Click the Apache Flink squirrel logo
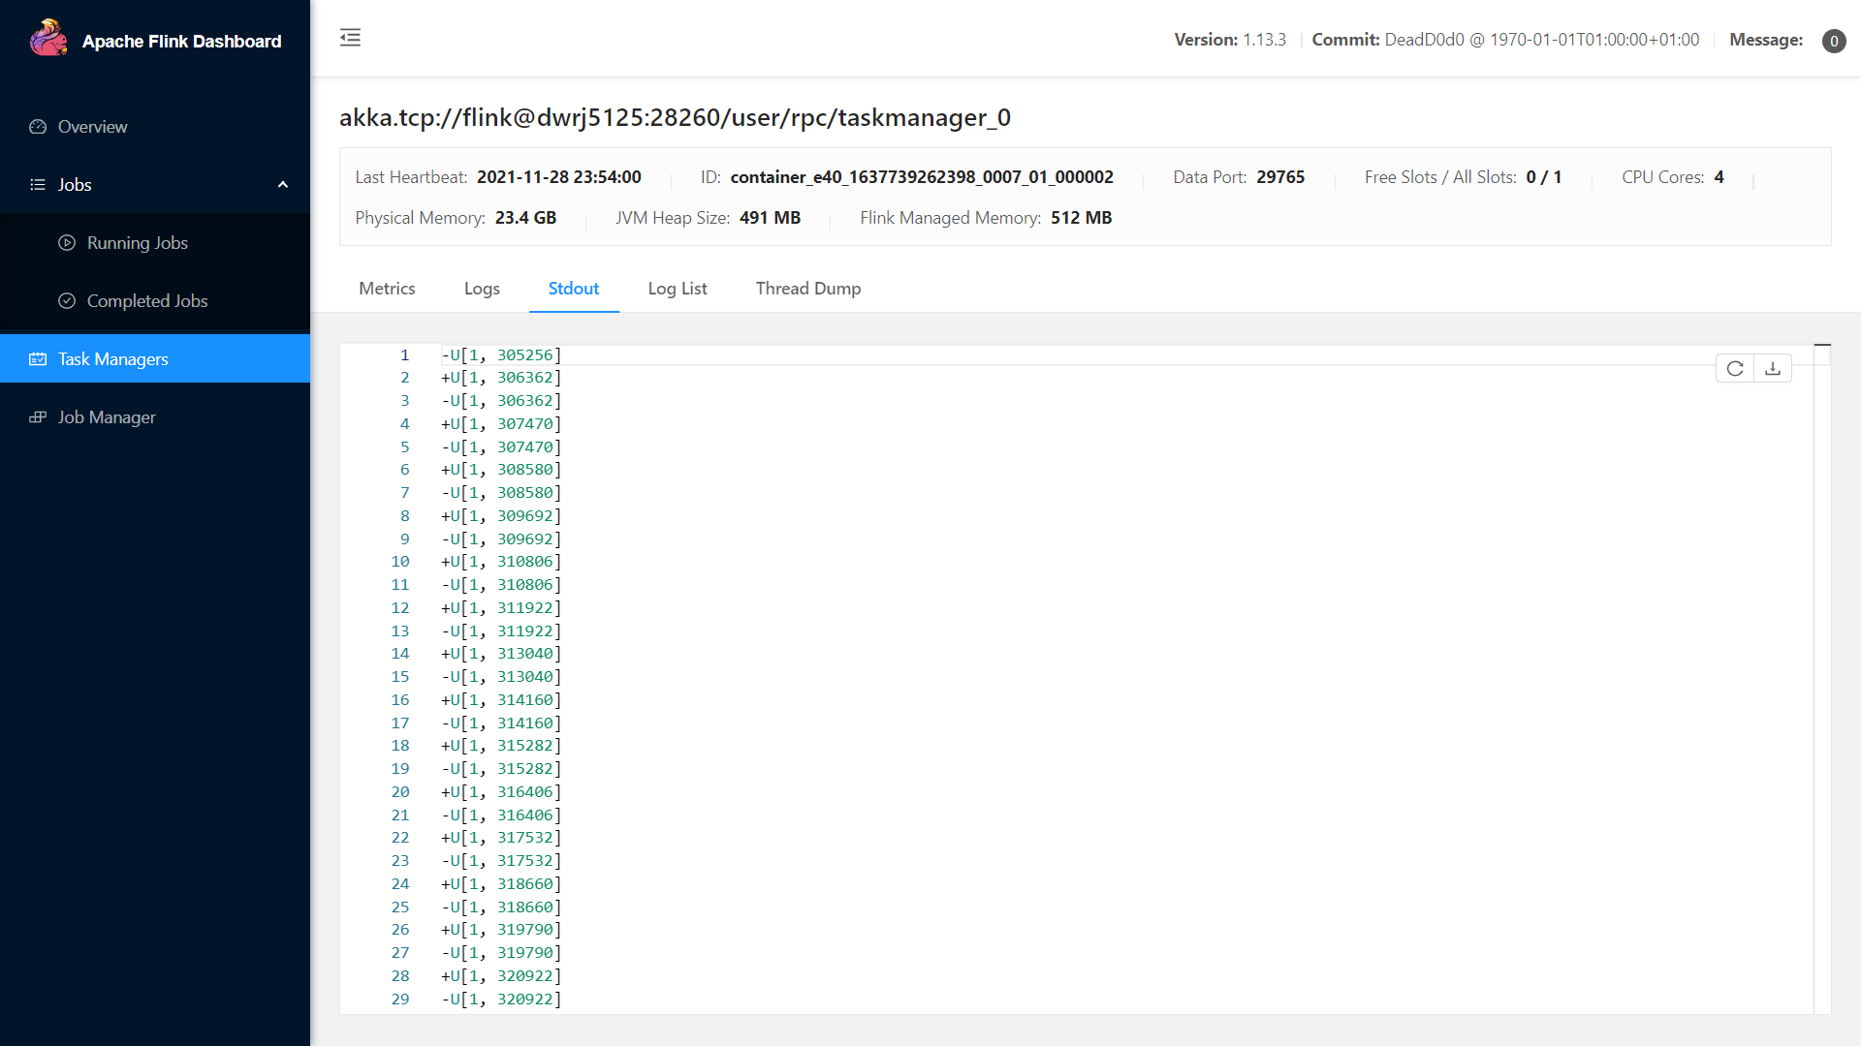 48,39
